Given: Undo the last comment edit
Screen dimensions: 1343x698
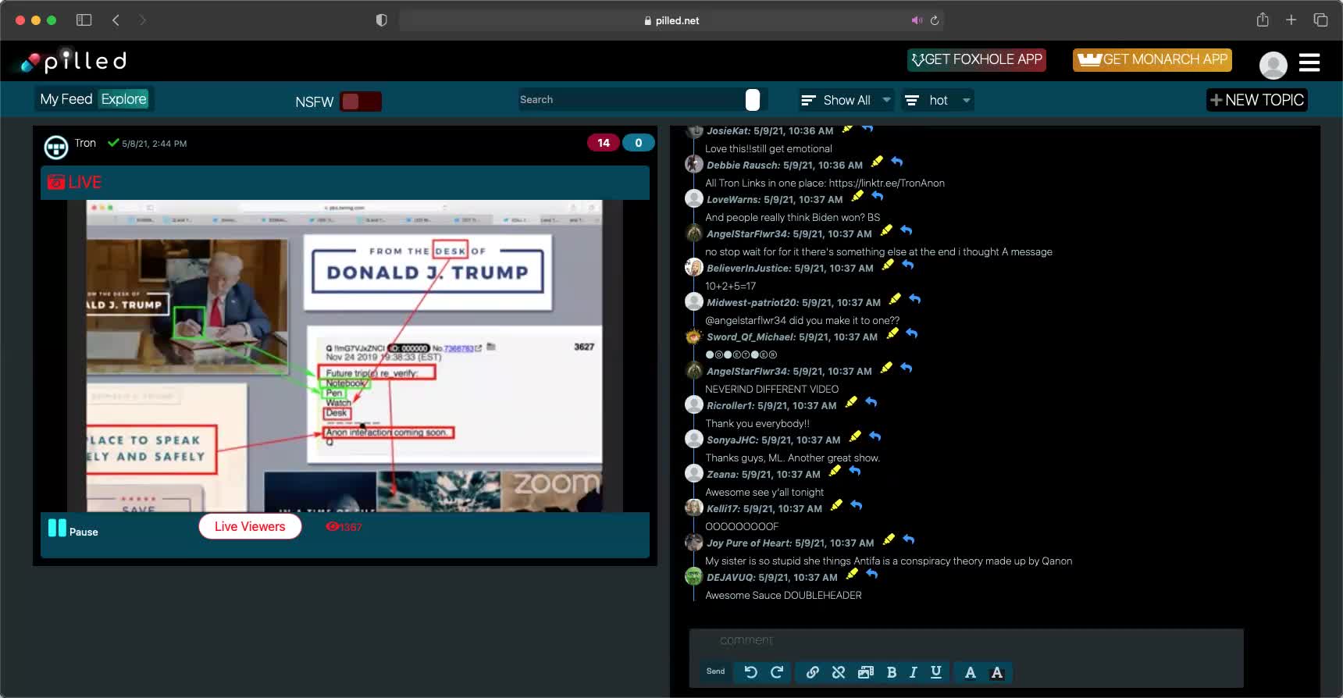Looking at the screenshot, I should pyautogui.click(x=750, y=672).
